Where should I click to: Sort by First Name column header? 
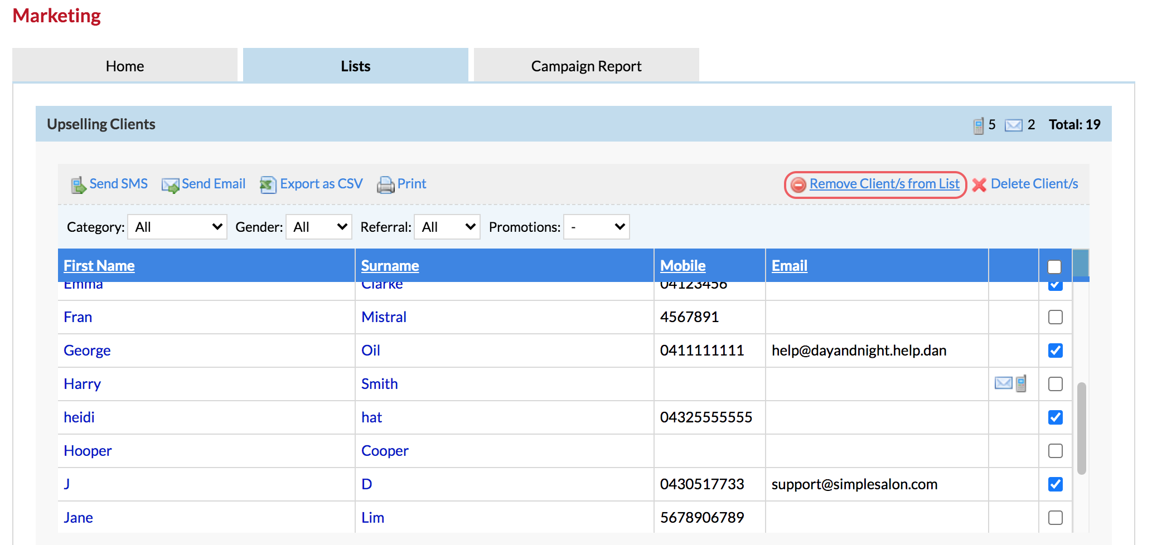pyautogui.click(x=99, y=266)
